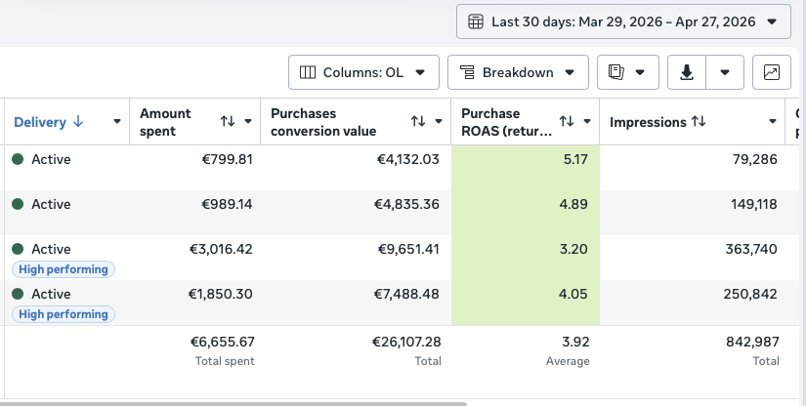Viewport: 806px width, 406px height.
Task: Click the Breakdown rows icon
Action: point(467,72)
